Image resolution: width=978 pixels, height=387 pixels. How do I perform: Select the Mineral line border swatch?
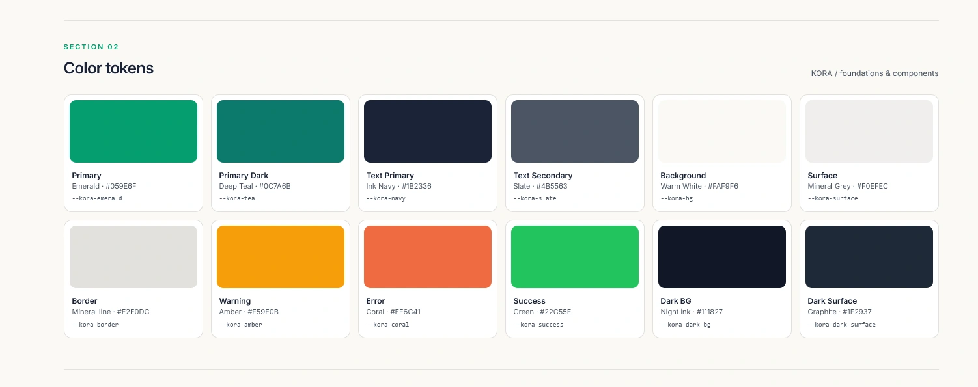[x=133, y=257]
